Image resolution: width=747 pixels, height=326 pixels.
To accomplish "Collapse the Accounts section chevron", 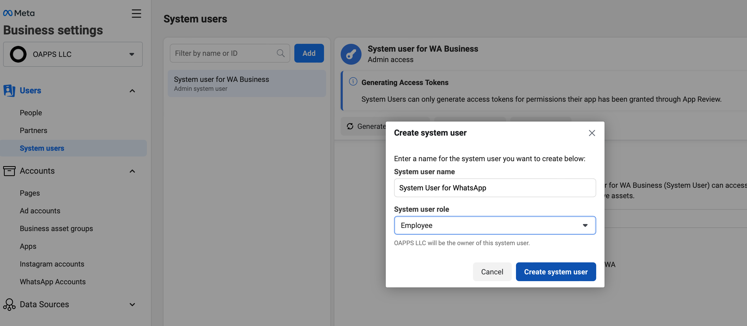I will click(132, 171).
